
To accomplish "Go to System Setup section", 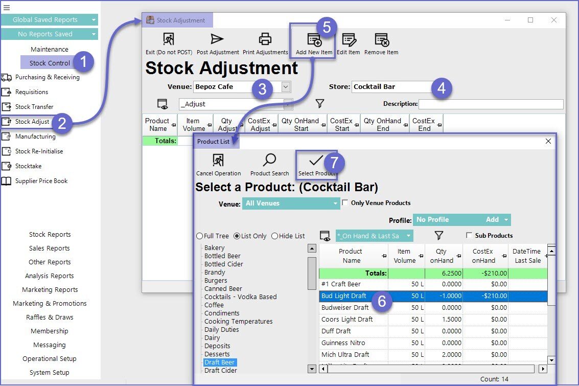I will 50,373.
